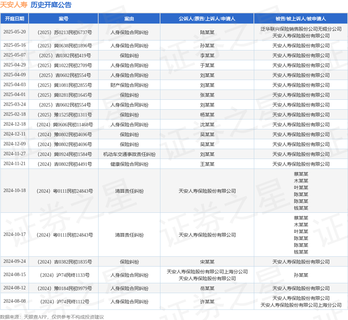Select the date cell 2024-09-24
348x320 pixels.
[x=15, y=261]
